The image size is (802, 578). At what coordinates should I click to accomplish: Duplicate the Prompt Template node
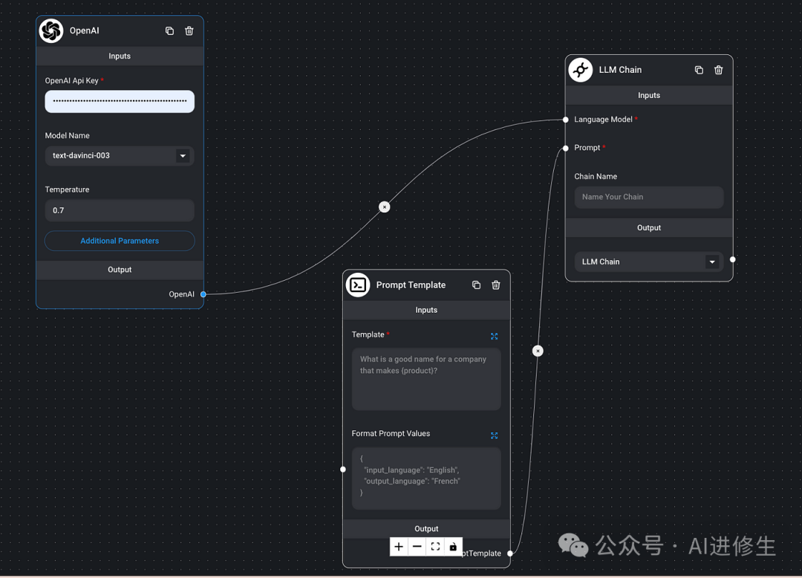click(x=476, y=285)
